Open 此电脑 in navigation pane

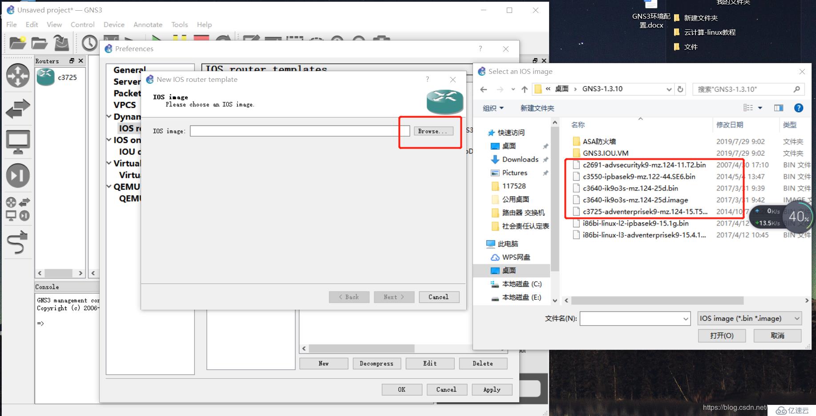(502, 244)
